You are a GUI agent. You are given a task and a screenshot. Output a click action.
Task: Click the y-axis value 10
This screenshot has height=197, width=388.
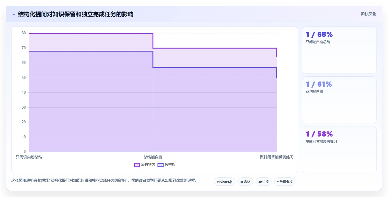[24, 137]
